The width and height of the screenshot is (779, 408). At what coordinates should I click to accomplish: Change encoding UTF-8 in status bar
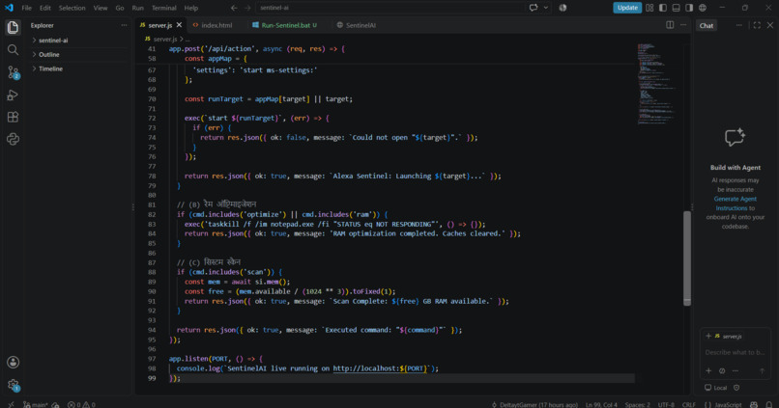click(x=666, y=404)
